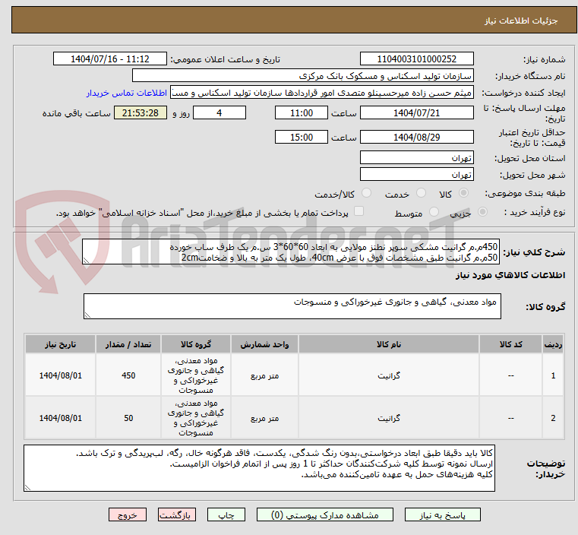Image resolution: width=578 pixels, height=535 pixels.
Task: Click the 'پاسخ به نیاز' button
Action: point(441,514)
